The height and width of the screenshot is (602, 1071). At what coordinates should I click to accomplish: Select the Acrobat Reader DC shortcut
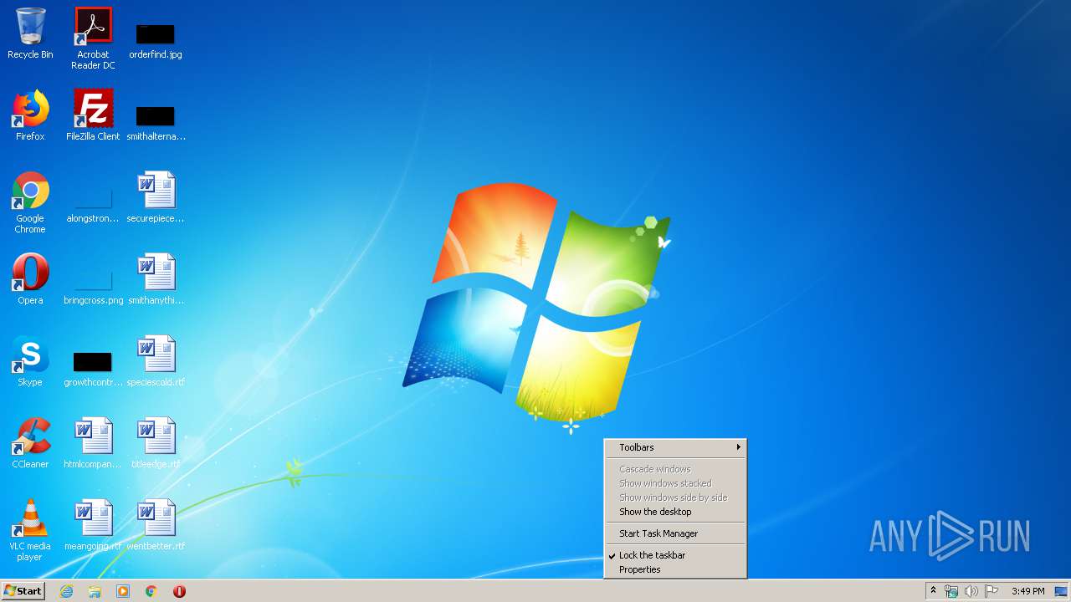93,38
